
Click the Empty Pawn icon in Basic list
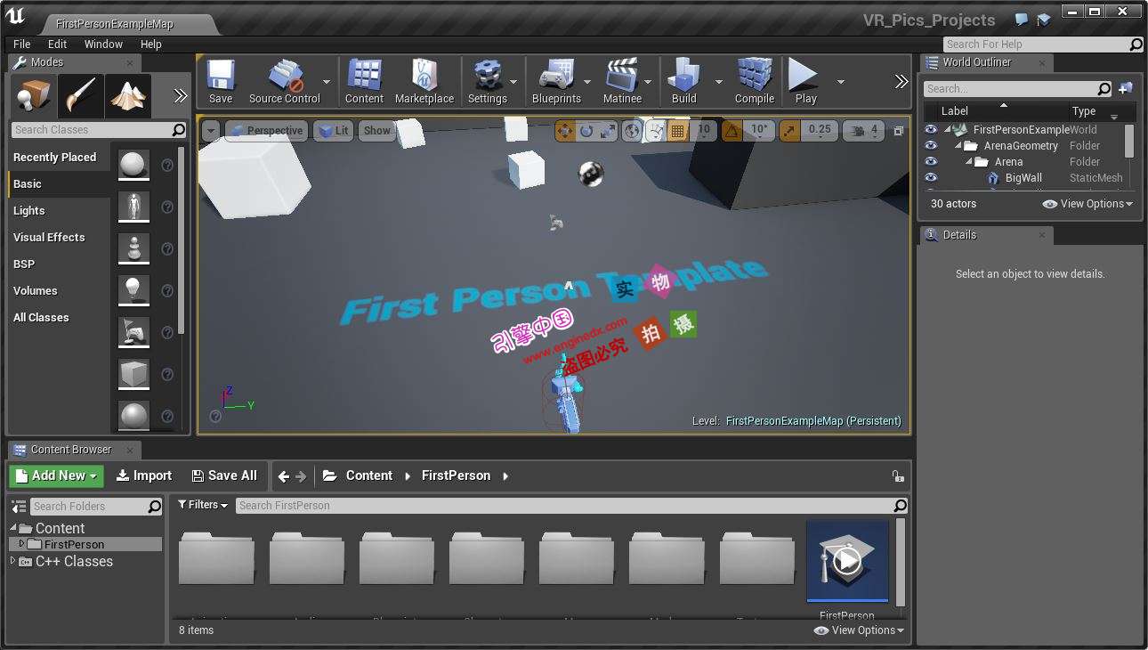(133, 248)
